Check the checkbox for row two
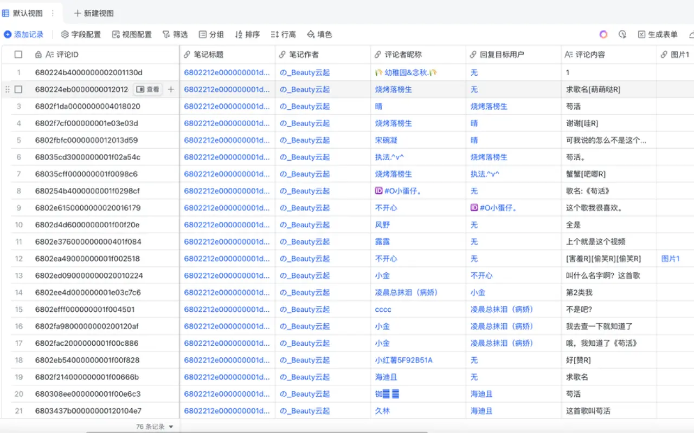Screen dimensions: 694x433 [x=18, y=89]
